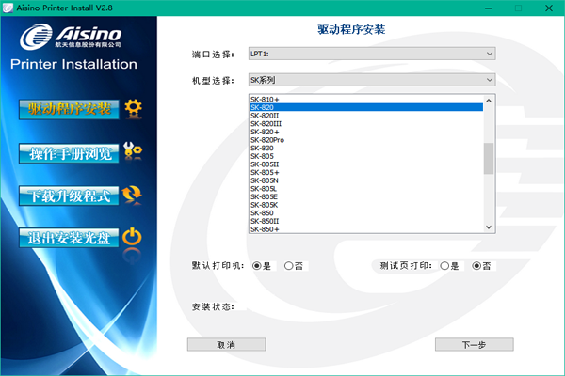Expand the 端口选择 LPT1 dropdown
Image resolution: width=565 pixels, height=376 pixels.
pos(372,54)
